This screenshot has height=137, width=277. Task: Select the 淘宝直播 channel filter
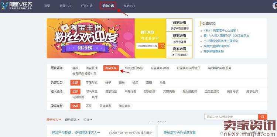[x=92, y=68]
